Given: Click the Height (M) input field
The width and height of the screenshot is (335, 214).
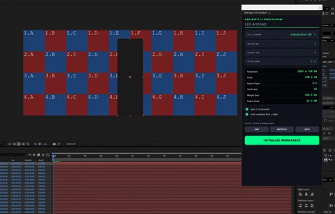Looking at the screenshot, I should (x=282, y=52).
